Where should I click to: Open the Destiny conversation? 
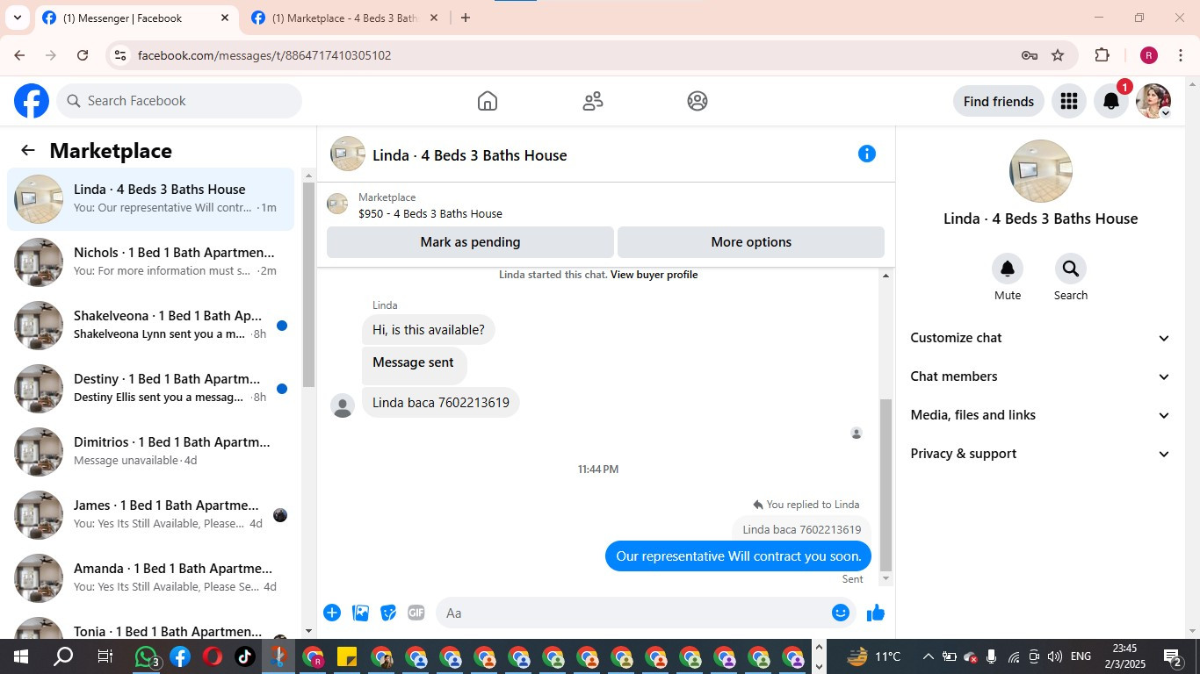[151, 389]
